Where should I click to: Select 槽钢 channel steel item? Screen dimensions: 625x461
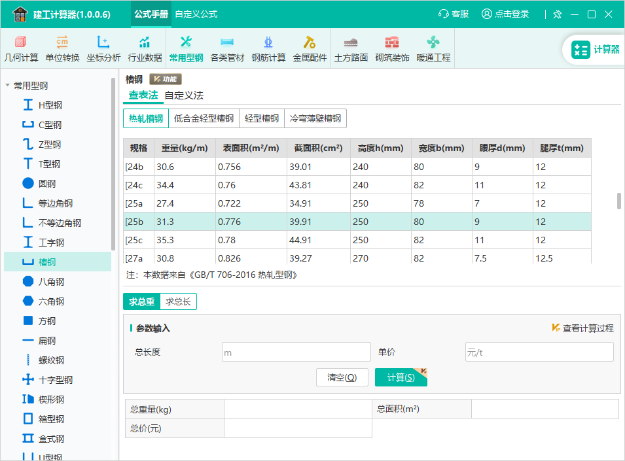click(58, 262)
